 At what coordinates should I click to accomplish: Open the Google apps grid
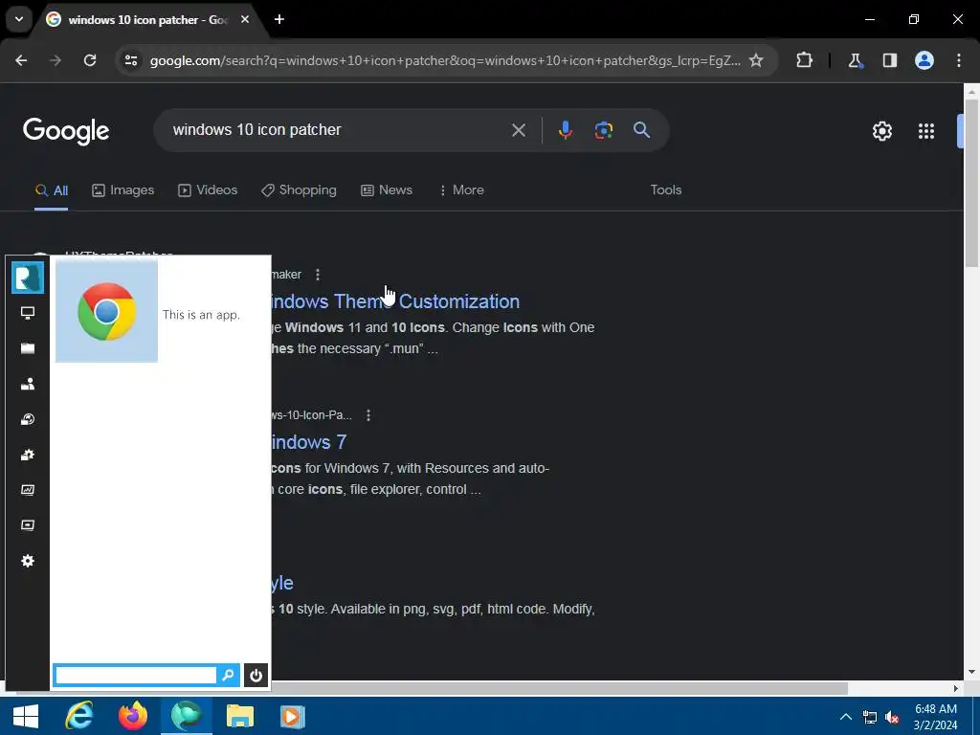coord(926,130)
